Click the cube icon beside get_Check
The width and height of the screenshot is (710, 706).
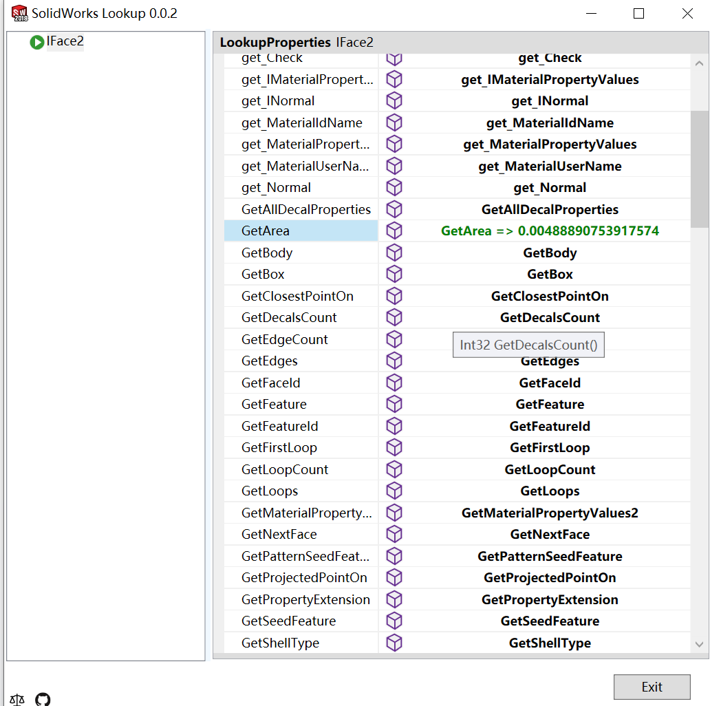coord(394,58)
